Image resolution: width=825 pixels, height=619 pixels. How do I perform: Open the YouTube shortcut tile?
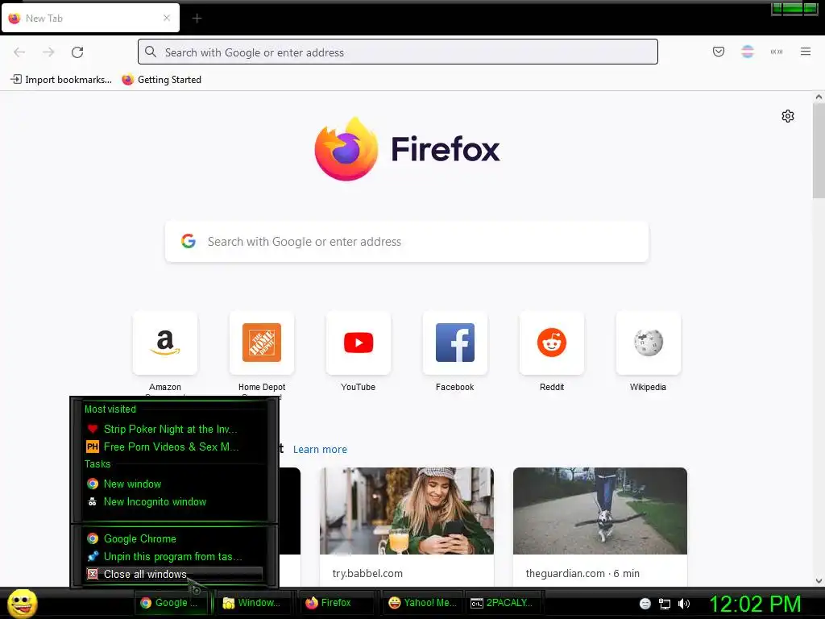[359, 343]
